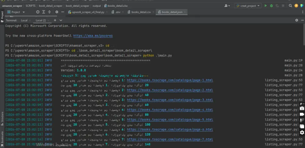Open catalogue page-2.html link

(x=170, y=90)
